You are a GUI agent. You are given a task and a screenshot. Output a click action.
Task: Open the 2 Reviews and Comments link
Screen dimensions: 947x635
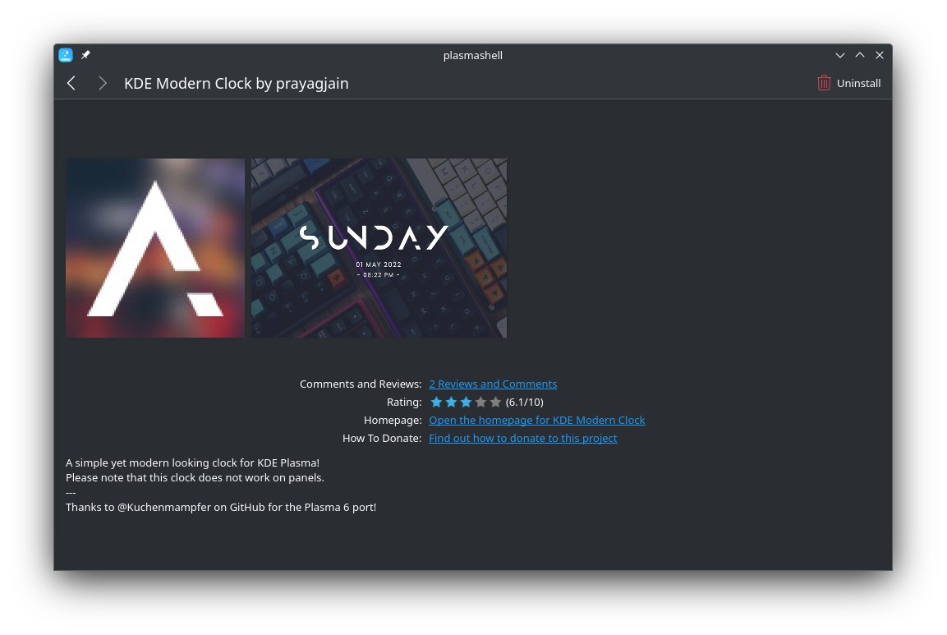tap(493, 384)
